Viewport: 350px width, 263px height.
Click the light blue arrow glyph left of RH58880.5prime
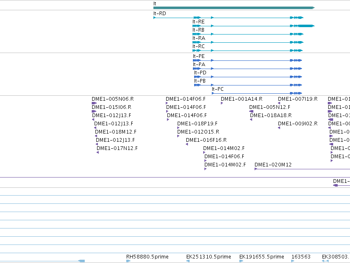click(x=81, y=261)
